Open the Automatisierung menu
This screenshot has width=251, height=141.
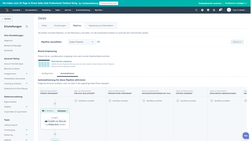click(84, 10)
